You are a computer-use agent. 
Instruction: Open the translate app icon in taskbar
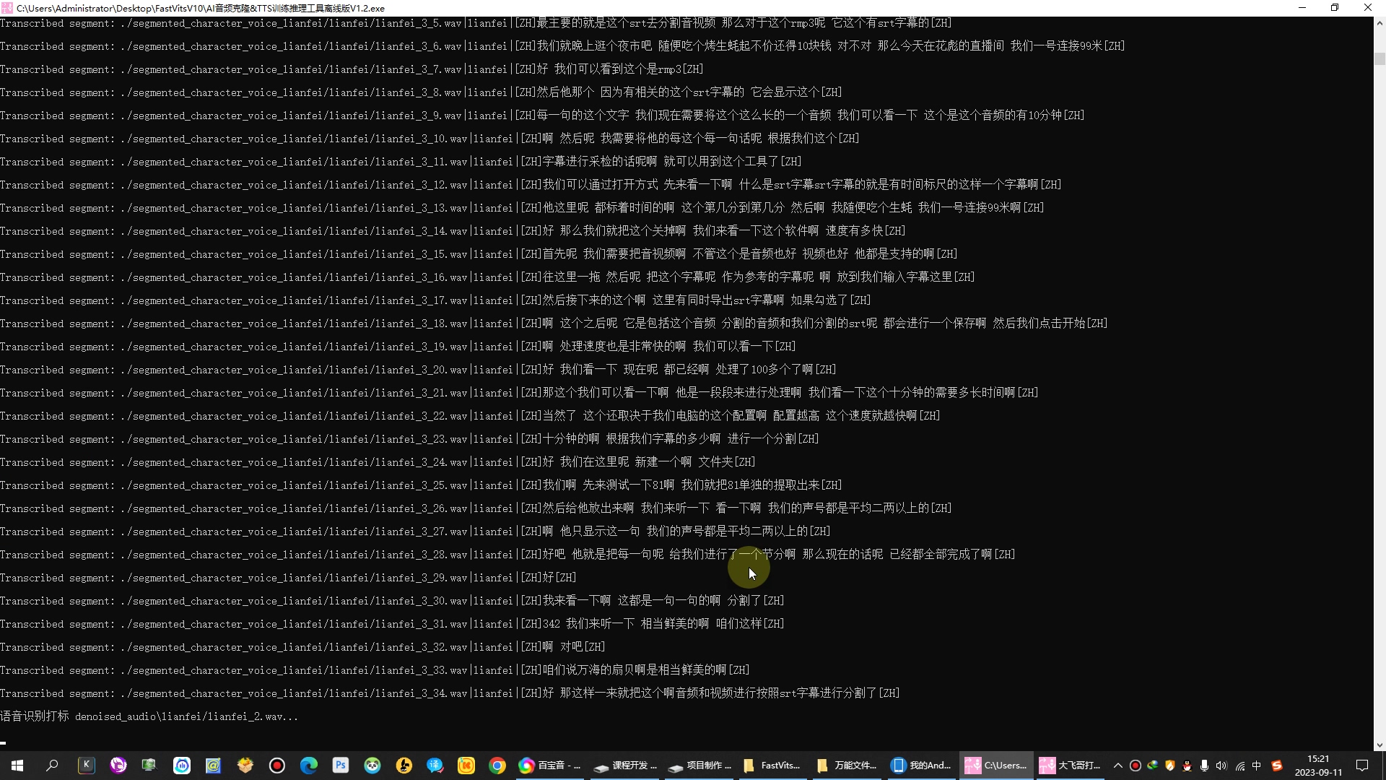point(435,766)
